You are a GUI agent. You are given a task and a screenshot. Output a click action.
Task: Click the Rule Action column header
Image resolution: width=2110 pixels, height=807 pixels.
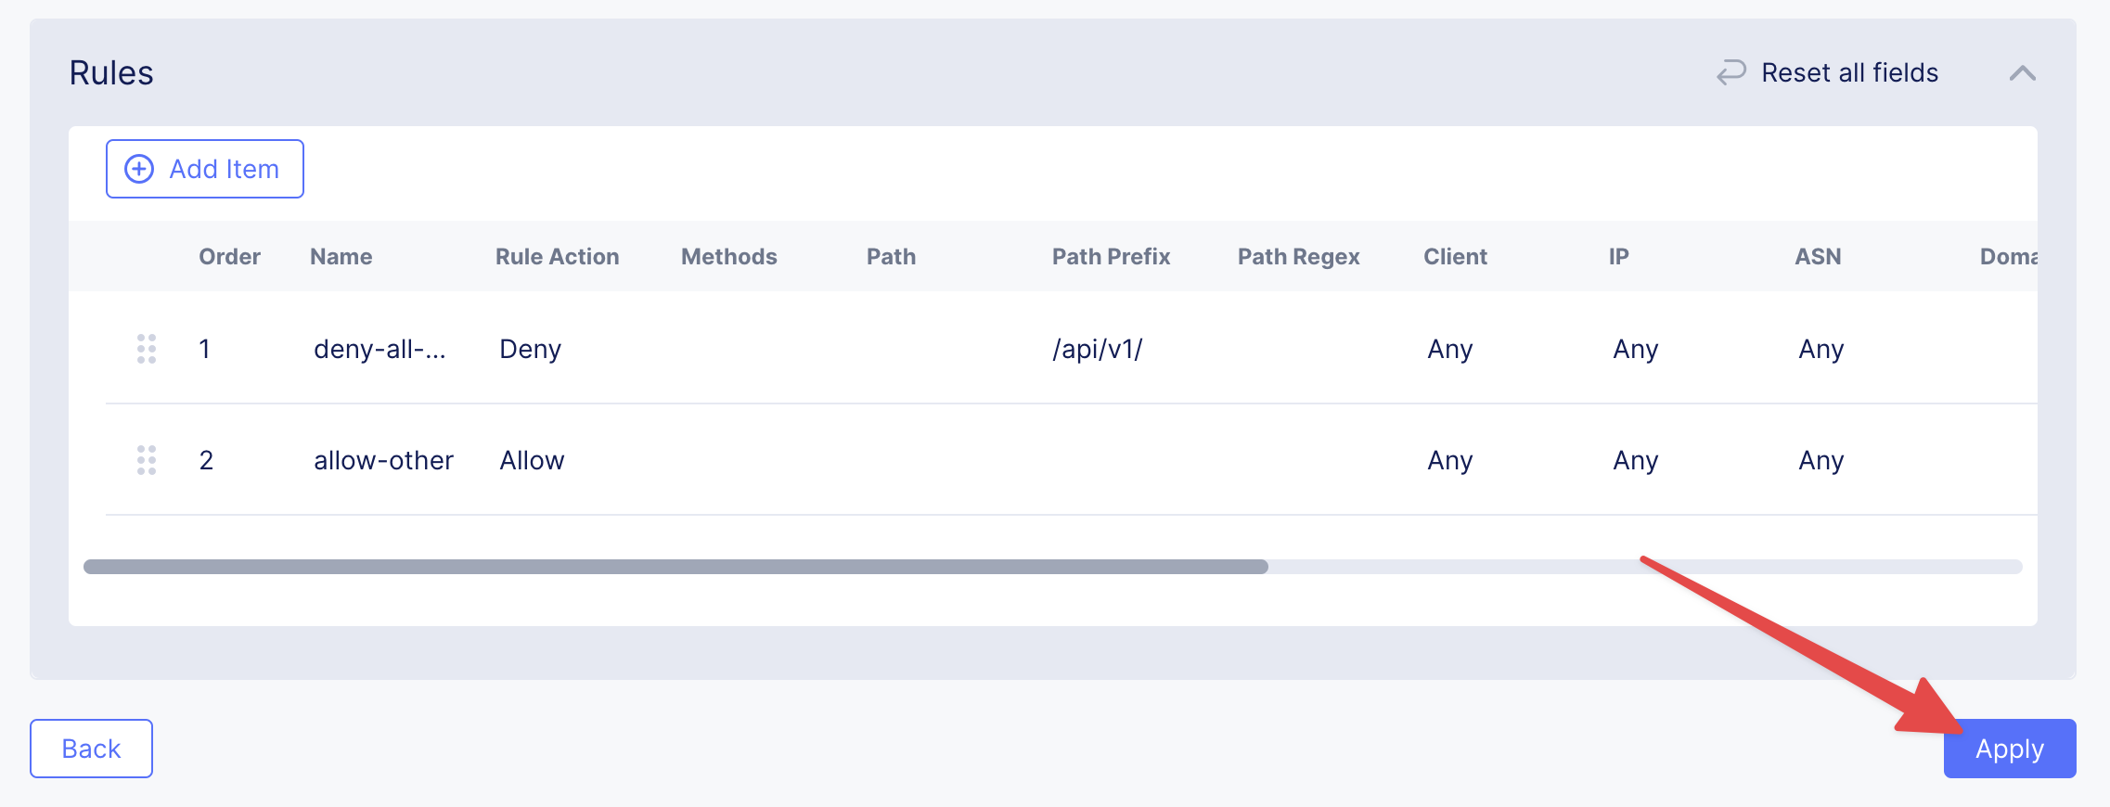click(557, 256)
